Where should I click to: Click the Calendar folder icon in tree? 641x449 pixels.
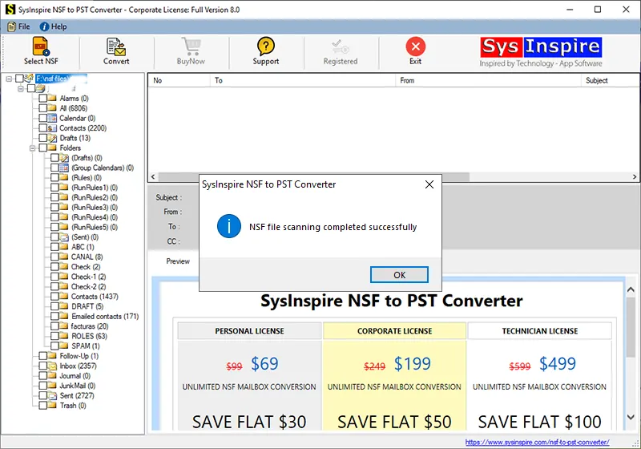[x=52, y=118]
